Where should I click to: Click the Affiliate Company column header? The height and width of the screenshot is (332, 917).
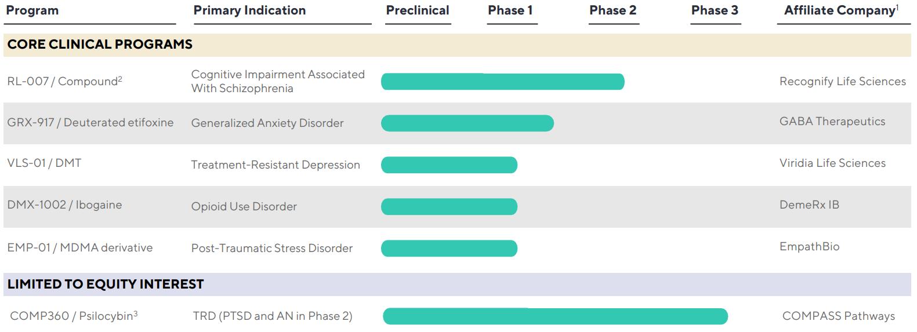840,10
